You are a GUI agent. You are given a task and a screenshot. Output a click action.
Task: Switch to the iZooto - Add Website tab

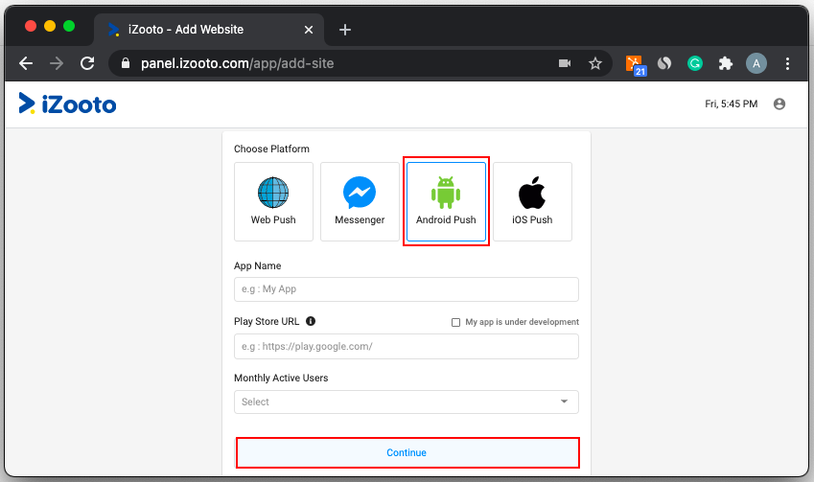click(209, 30)
